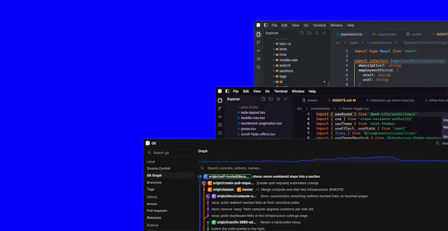Open Branches in Git sidebar
Screen dimensions: 448x231
click(x=155, y=182)
